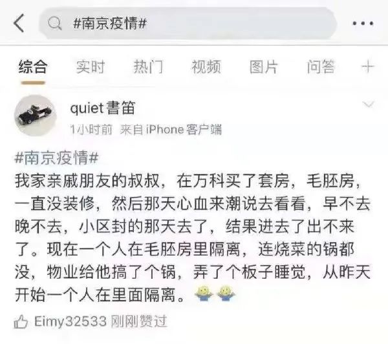
Task: Tap the back arrow icon
Action: (19, 23)
